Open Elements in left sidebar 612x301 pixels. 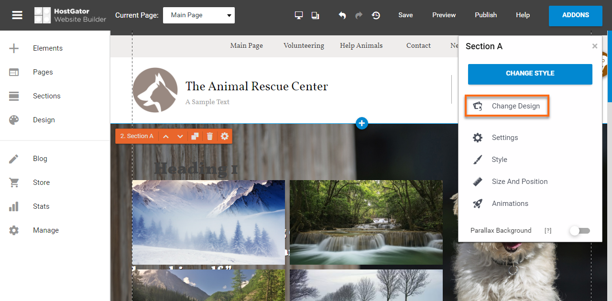47,48
